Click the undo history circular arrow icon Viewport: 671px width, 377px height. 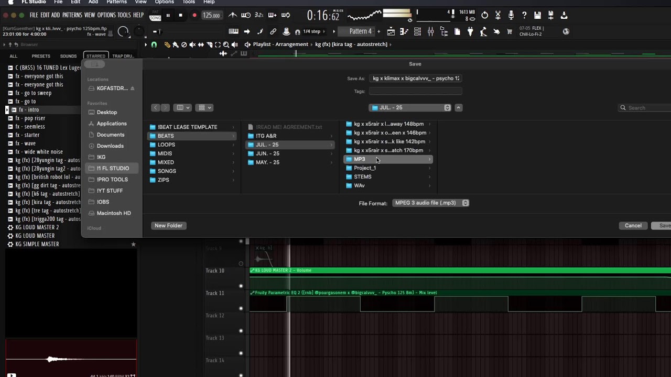click(x=484, y=15)
